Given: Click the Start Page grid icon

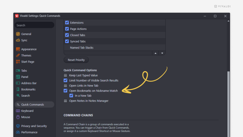Looking at the screenshot, I should [x=18, y=62].
